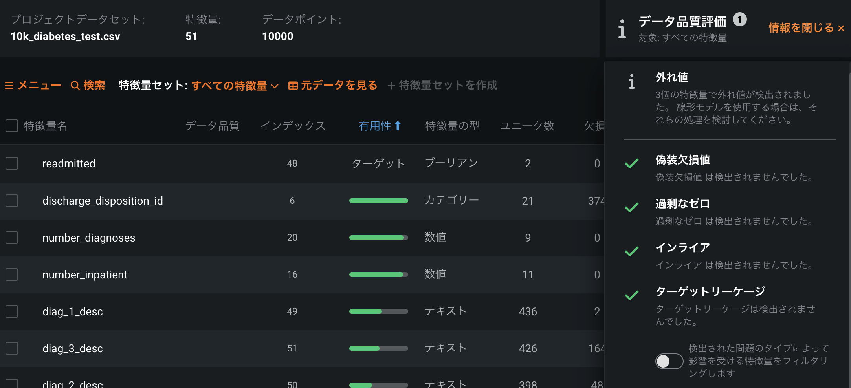This screenshot has width=851, height=388.
Task: Click the data quality count badge
Action: click(x=739, y=20)
